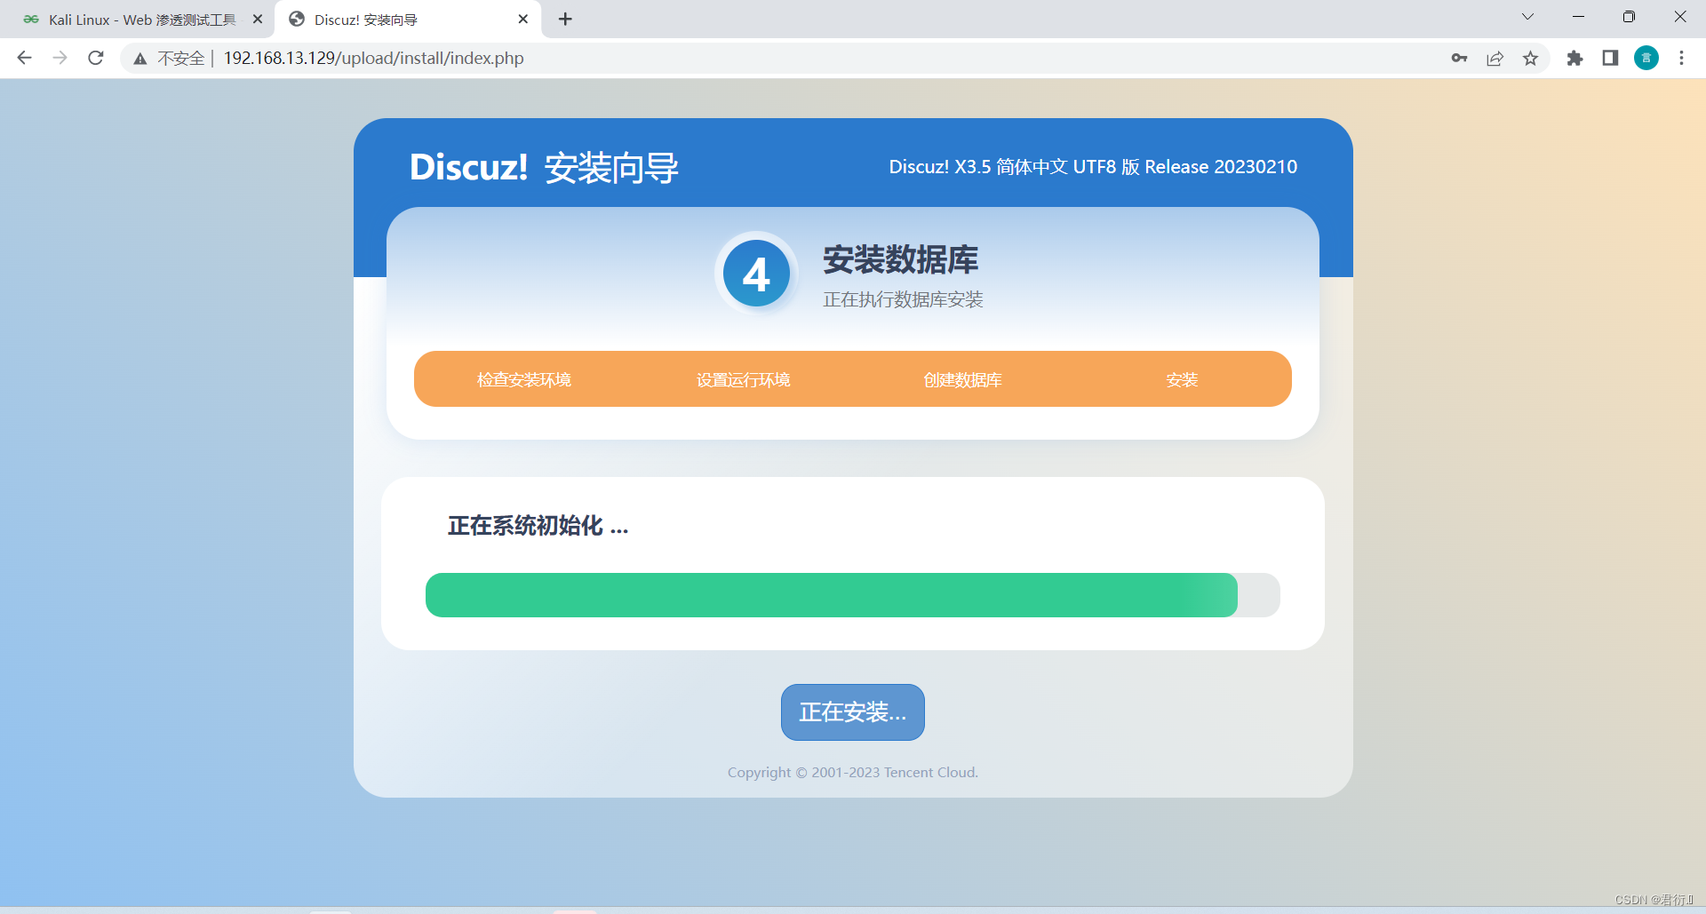This screenshot has width=1706, height=914.
Task: Click the Tencent Cloud copyright text
Action: [x=853, y=773]
